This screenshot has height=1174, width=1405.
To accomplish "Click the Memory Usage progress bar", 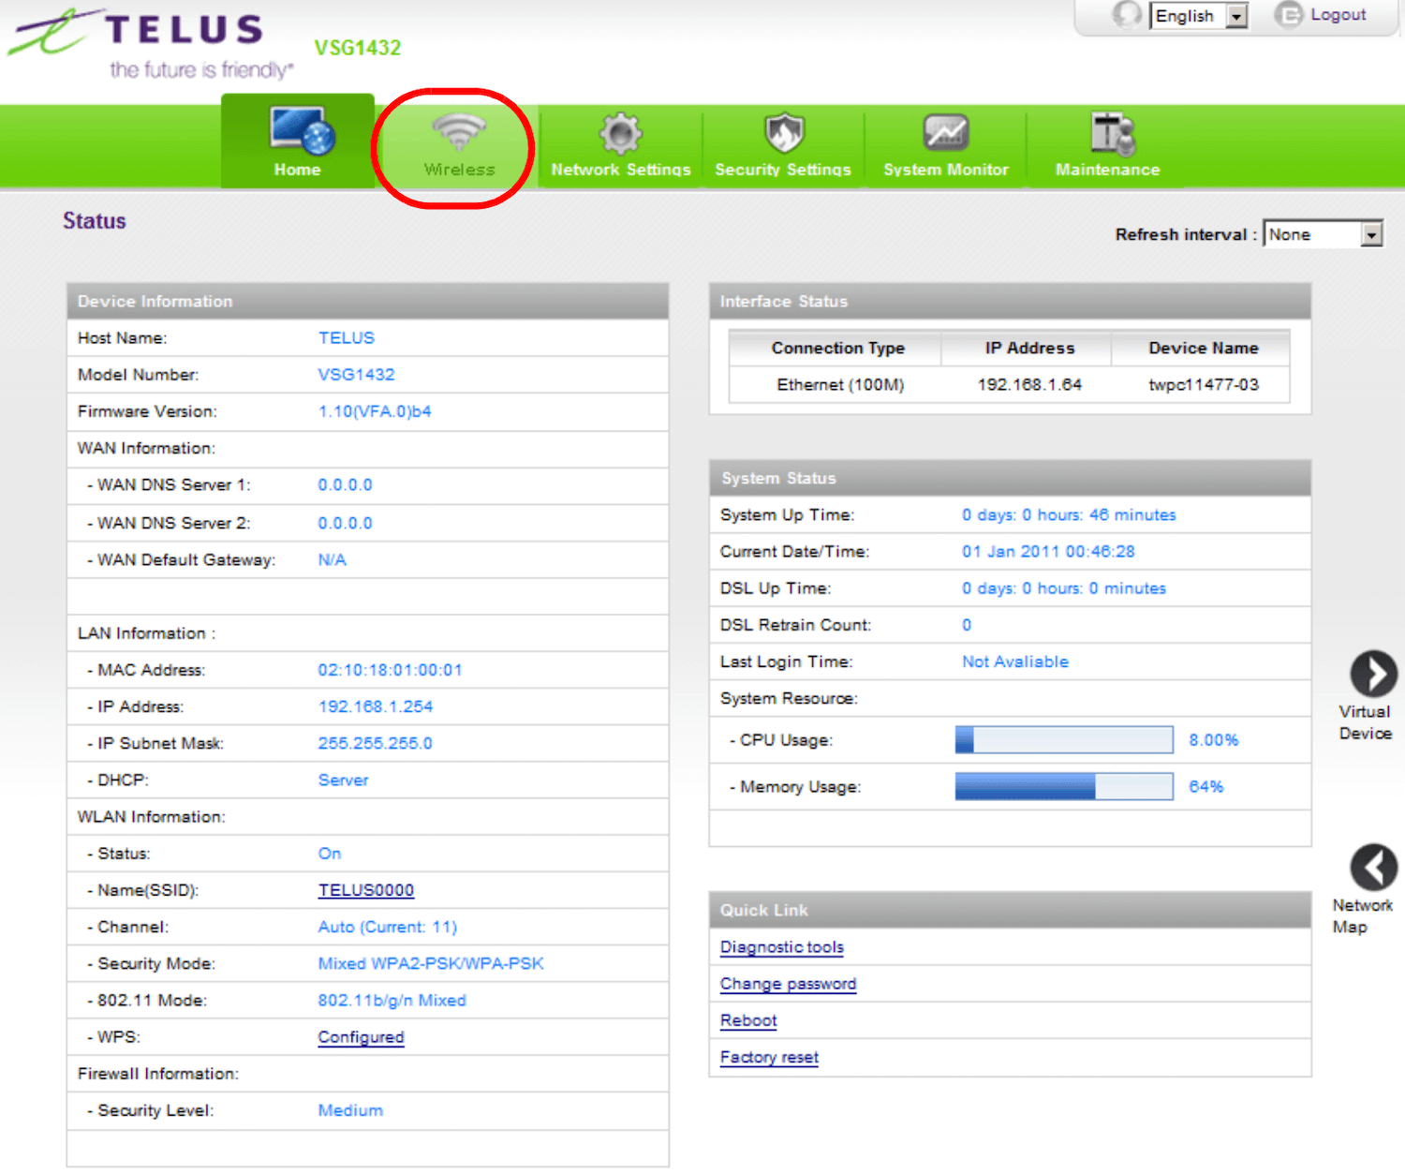I will pos(1064,786).
